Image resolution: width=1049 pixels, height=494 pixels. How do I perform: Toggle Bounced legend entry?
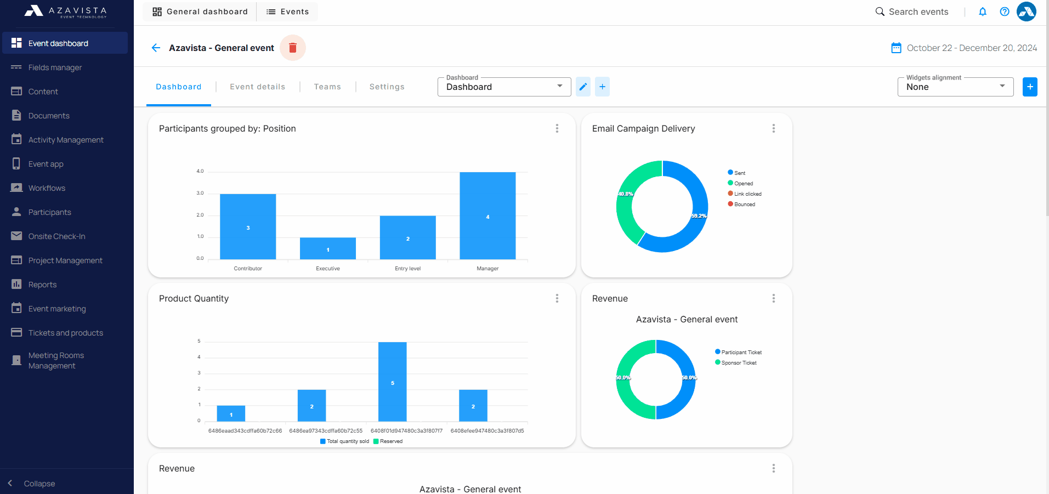pos(741,204)
